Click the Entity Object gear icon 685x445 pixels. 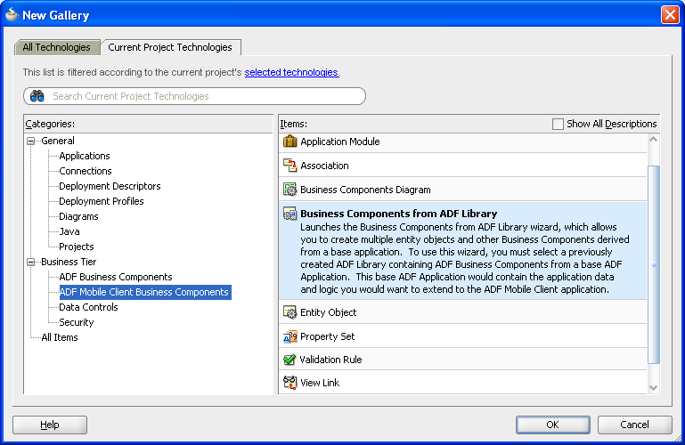(x=289, y=312)
